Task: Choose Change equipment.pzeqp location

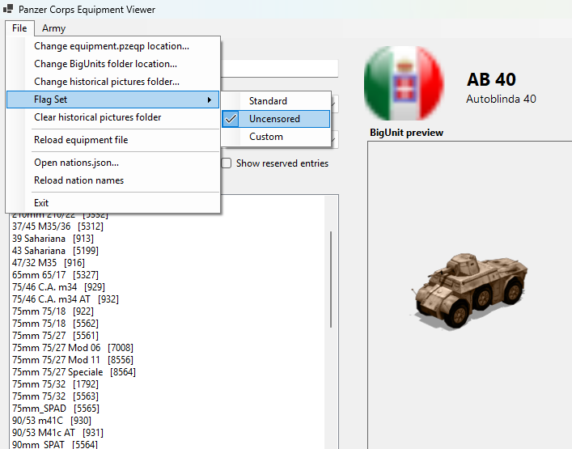Action: click(112, 46)
